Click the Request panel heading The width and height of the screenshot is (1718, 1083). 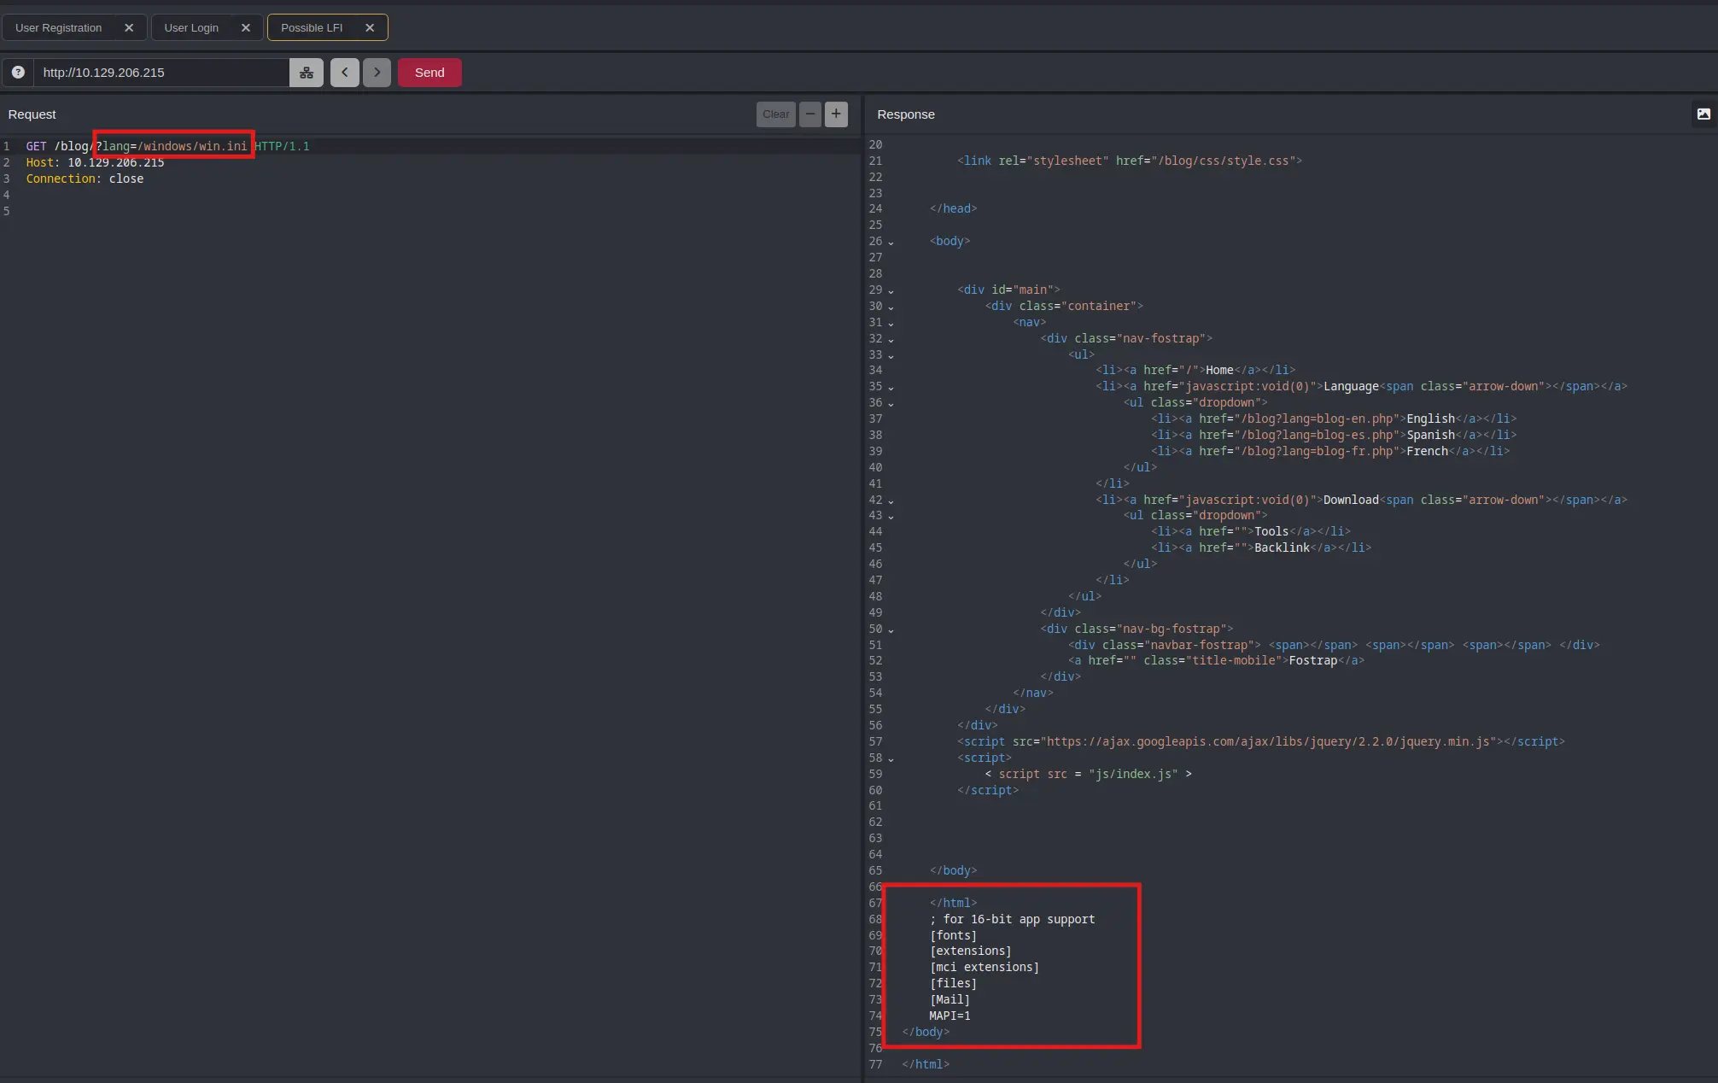coord(32,114)
